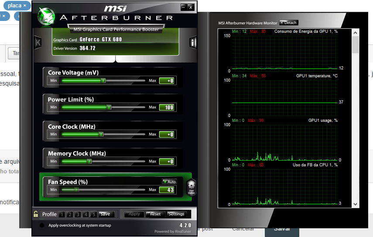Toggle the profile lock padlock icon
The width and height of the screenshot is (373, 237).
(36, 214)
